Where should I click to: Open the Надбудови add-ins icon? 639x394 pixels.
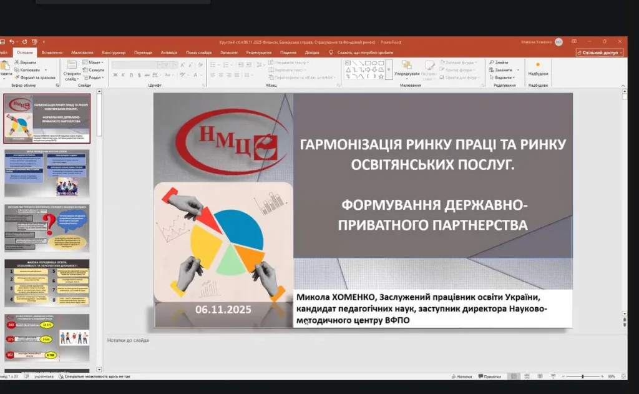[x=538, y=67]
